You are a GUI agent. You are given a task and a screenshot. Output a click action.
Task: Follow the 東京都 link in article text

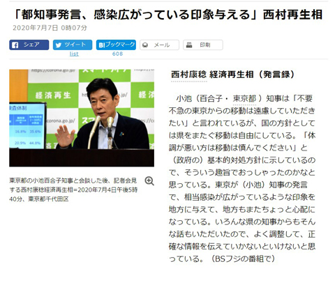(x=244, y=98)
